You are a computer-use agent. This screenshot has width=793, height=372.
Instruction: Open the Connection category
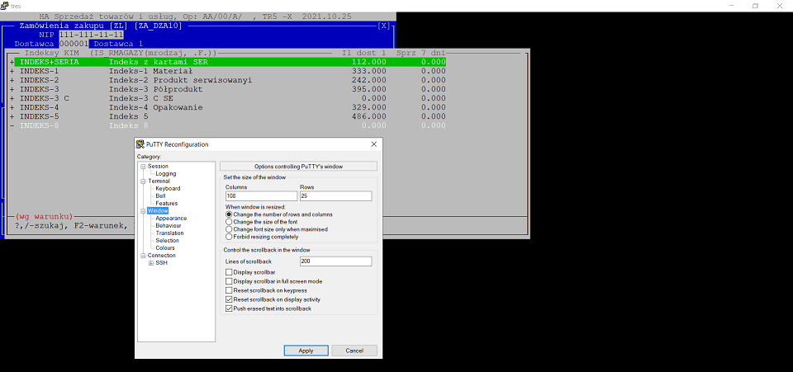pos(162,256)
